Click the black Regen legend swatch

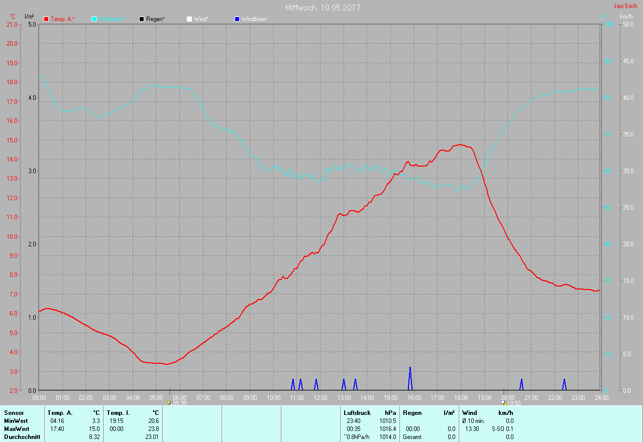click(x=142, y=19)
